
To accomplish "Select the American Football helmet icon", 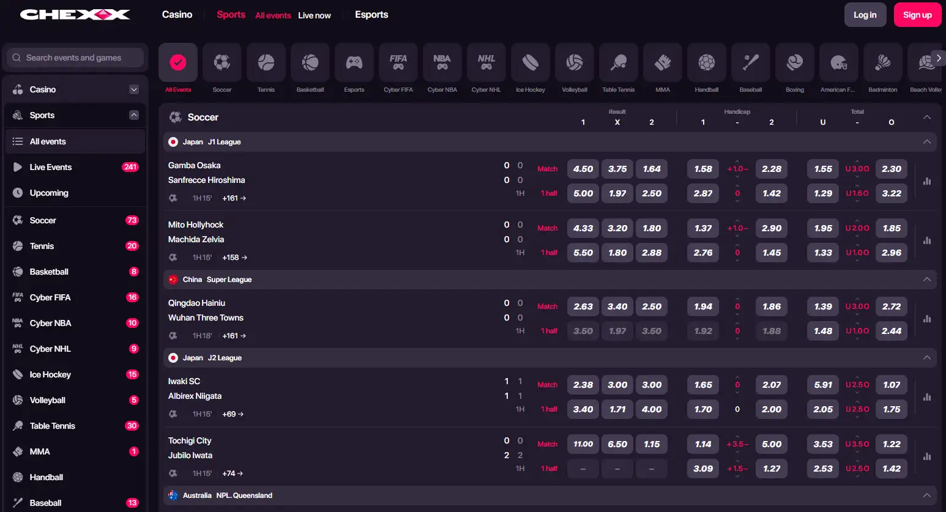I will [839, 62].
